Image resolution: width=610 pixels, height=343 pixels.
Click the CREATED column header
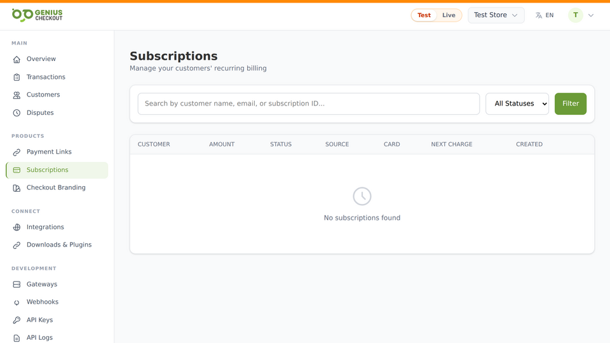pyautogui.click(x=529, y=144)
